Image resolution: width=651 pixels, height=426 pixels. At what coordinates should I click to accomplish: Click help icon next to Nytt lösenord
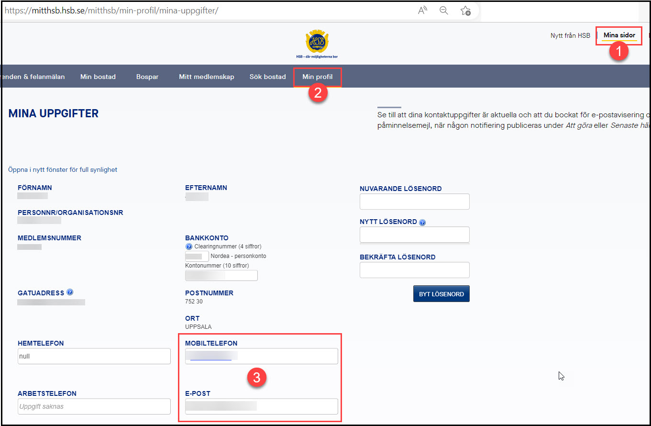point(422,223)
